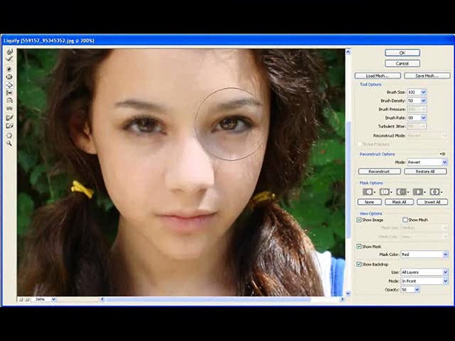The image size is (455, 341).
Task: Click the Invert All button
Action: [432, 202]
